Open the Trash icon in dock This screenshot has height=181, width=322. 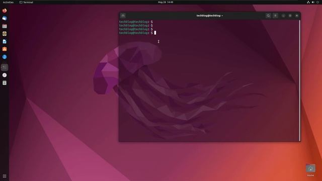(x=5, y=83)
